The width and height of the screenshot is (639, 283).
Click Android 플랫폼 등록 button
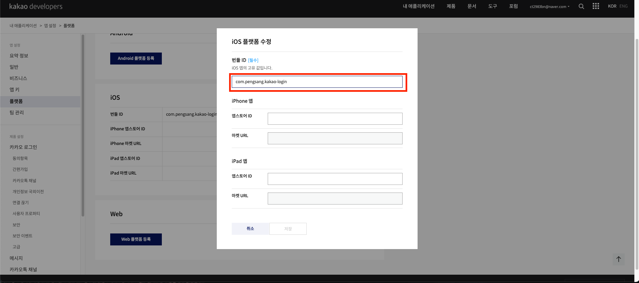pos(136,59)
